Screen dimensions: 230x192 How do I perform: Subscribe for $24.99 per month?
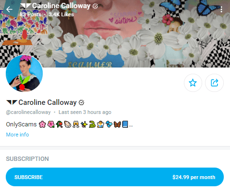(115, 177)
